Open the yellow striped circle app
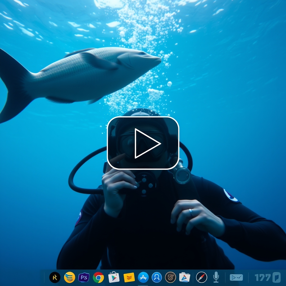Viewport: 286px width, 286px height. (70, 277)
